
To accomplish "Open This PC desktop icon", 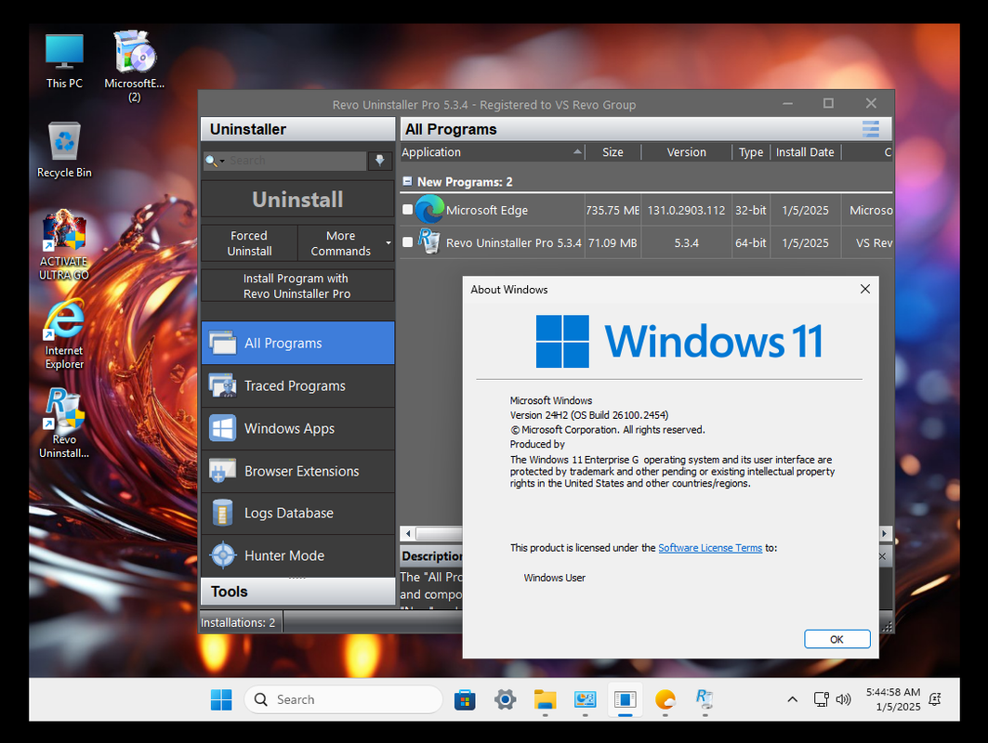I will pyautogui.click(x=64, y=61).
